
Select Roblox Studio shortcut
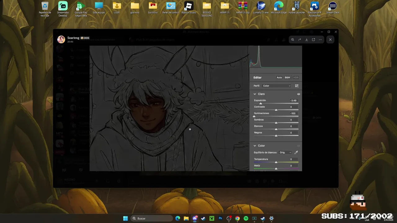(x=189, y=8)
